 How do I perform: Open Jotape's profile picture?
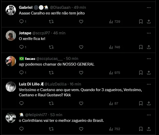(11, 36)
